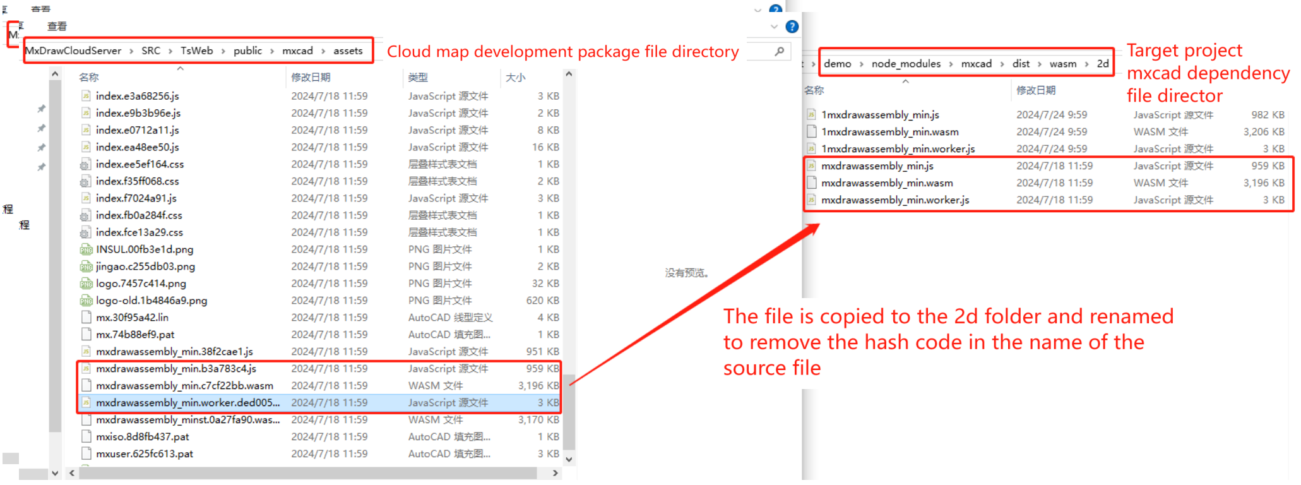Open the 查看 ribbon tab
The height and width of the screenshot is (485, 1301).
point(57,27)
